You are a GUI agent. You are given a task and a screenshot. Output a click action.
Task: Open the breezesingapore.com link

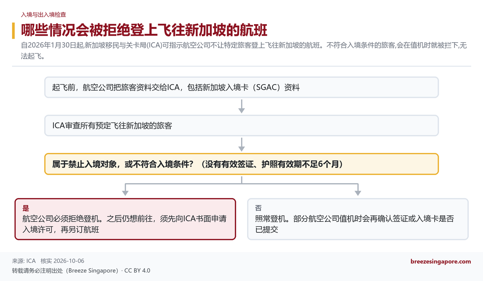tap(441, 261)
